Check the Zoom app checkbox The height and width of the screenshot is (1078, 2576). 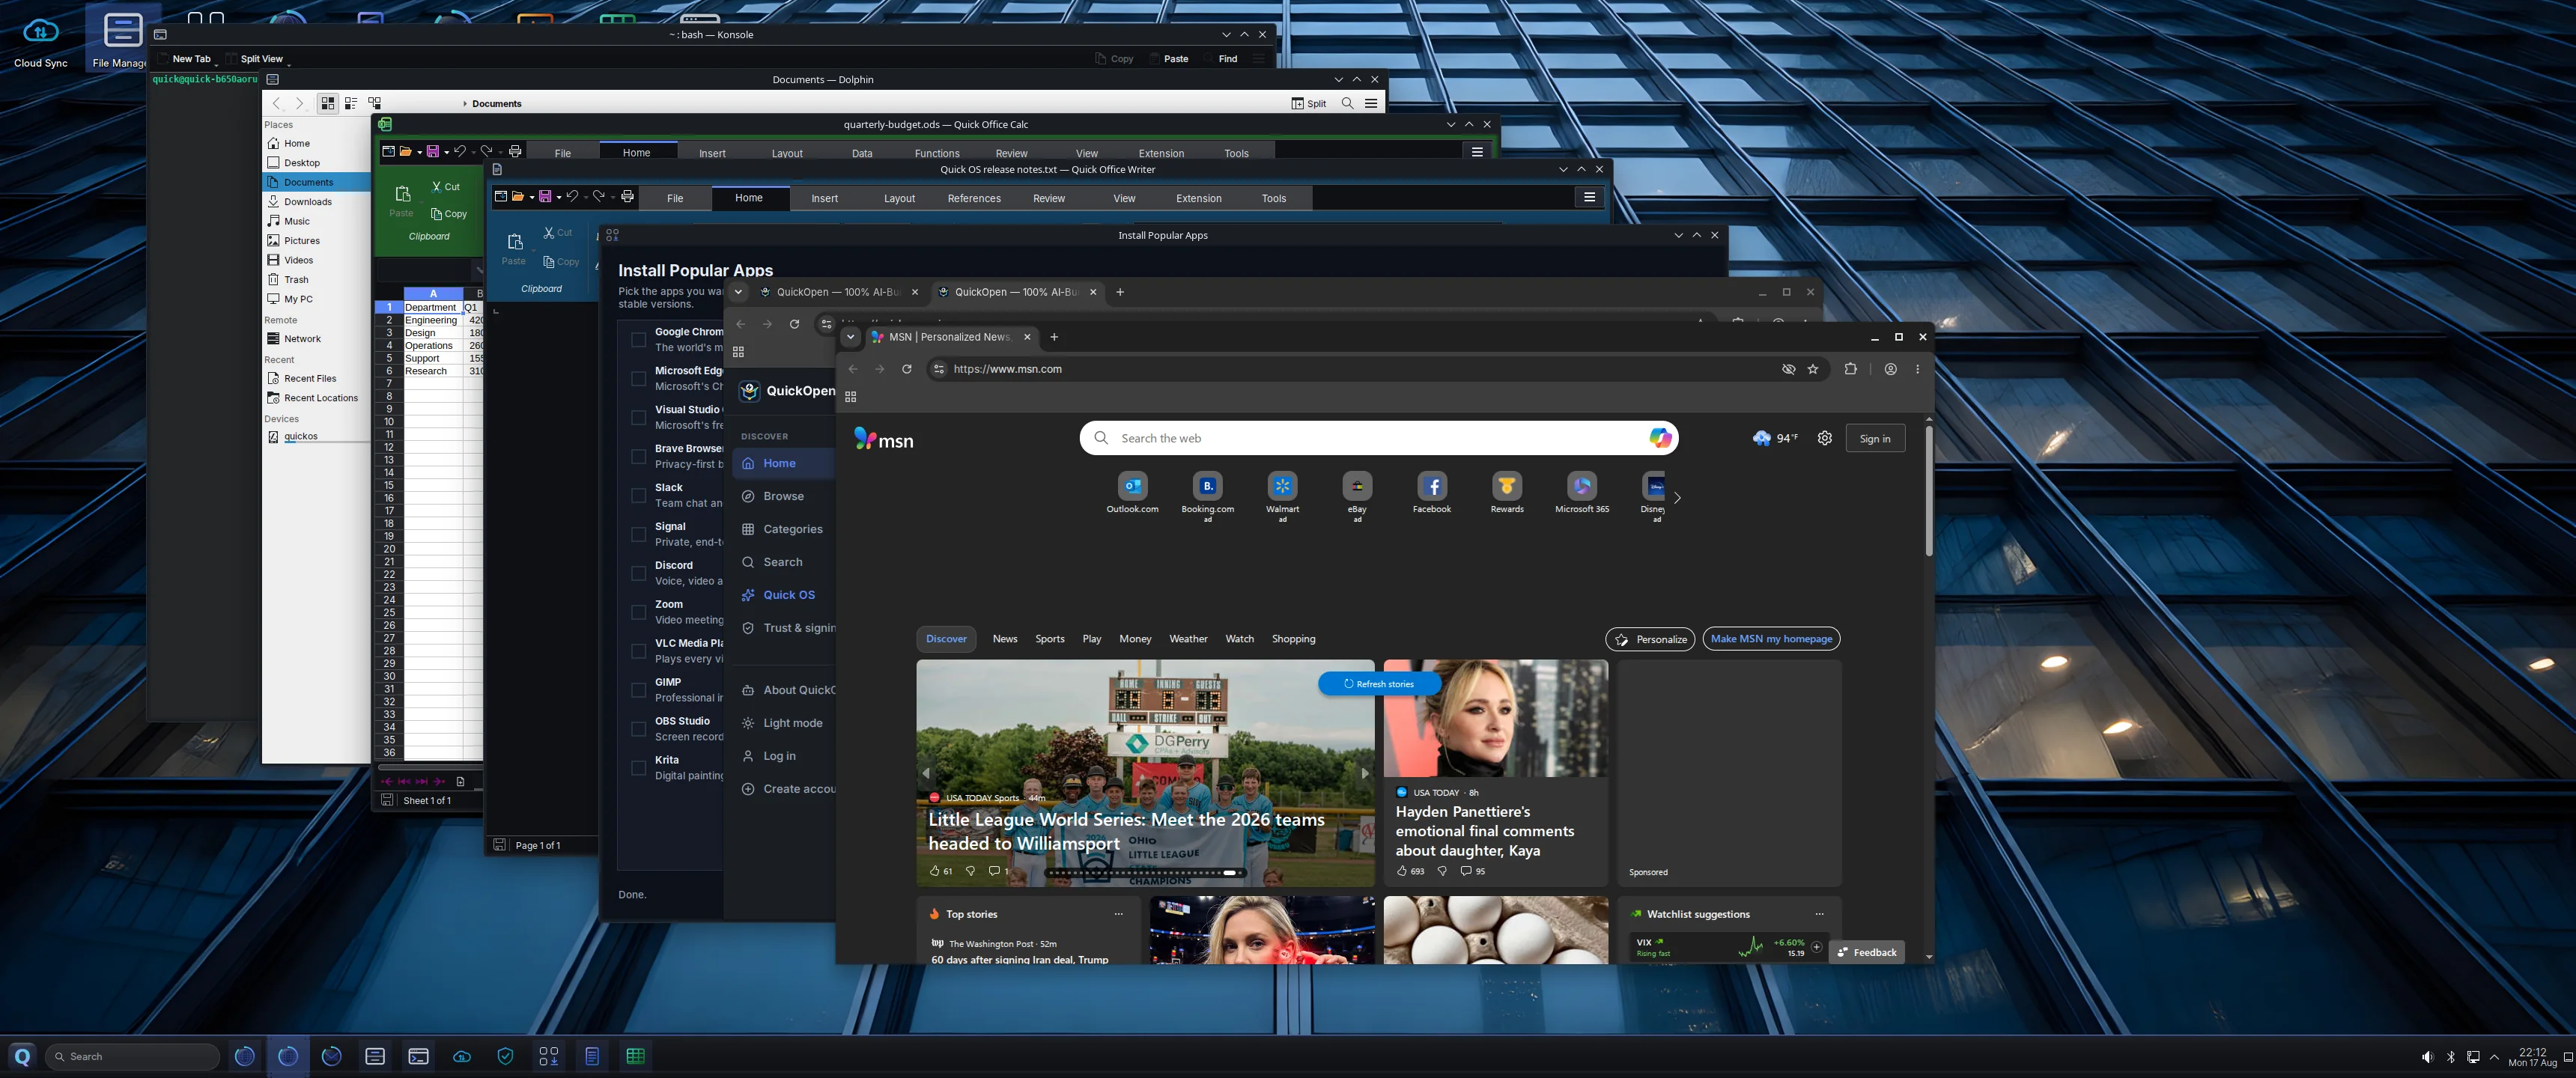coord(638,613)
